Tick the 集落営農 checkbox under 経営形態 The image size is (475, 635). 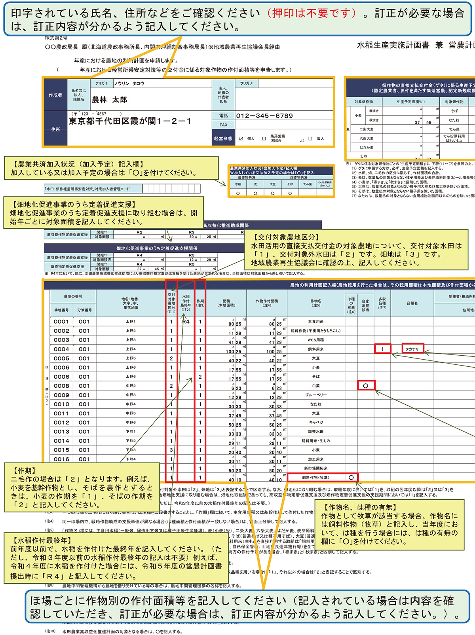pyautogui.click(x=264, y=139)
